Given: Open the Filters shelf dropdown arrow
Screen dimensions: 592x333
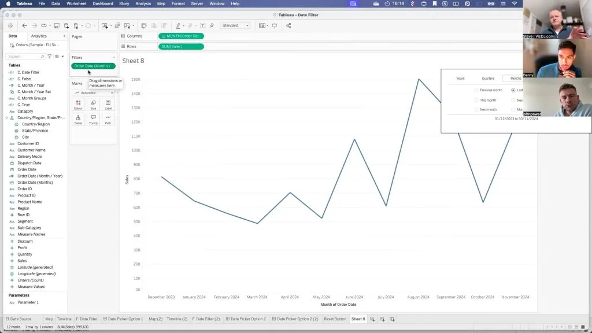Looking at the screenshot, I should pyautogui.click(x=114, y=57).
